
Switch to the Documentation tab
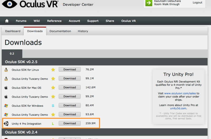(x=60, y=31)
